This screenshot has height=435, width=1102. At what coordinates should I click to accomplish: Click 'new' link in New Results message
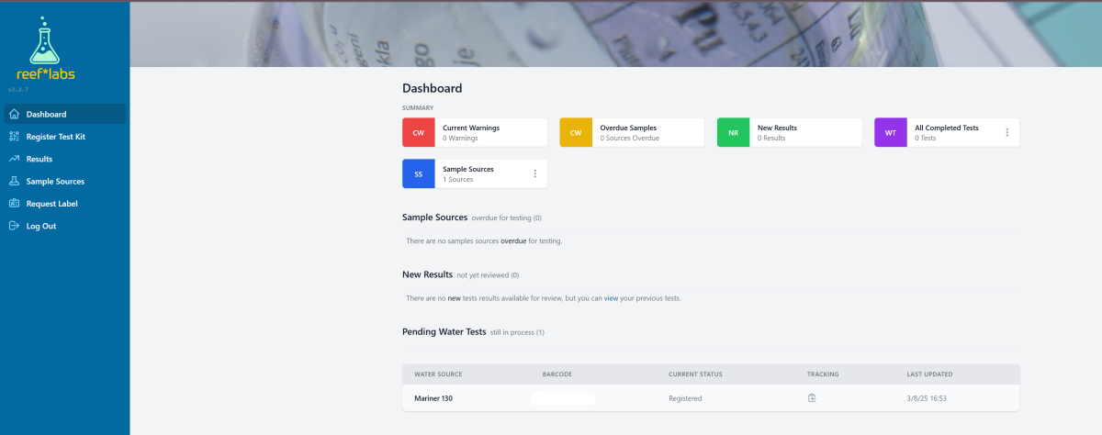click(x=454, y=298)
